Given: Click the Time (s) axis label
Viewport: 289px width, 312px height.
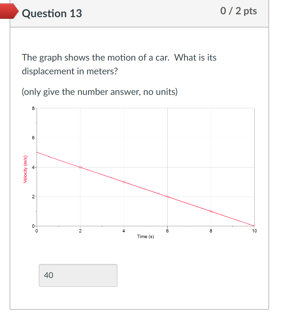Looking at the screenshot, I should pyautogui.click(x=145, y=236).
